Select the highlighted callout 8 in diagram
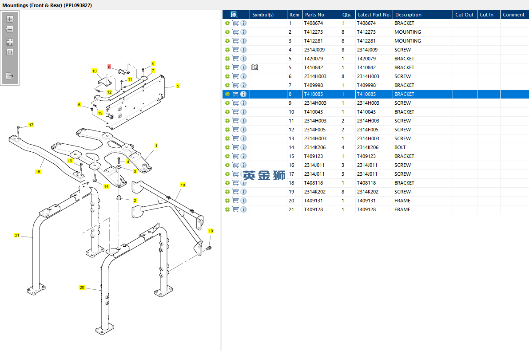Screen dimensions: 529x351 click(x=109, y=67)
